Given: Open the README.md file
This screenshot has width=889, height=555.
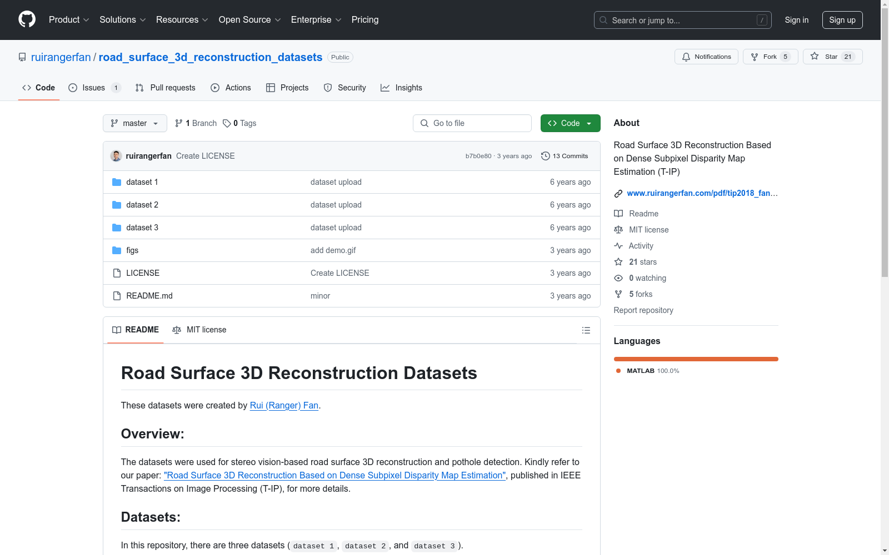Looking at the screenshot, I should [149, 296].
